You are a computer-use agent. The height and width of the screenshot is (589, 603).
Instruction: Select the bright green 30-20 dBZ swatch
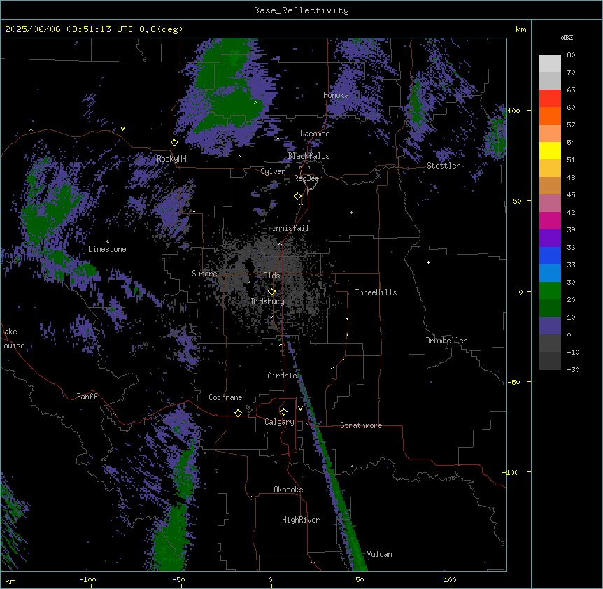tap(550, 291)
